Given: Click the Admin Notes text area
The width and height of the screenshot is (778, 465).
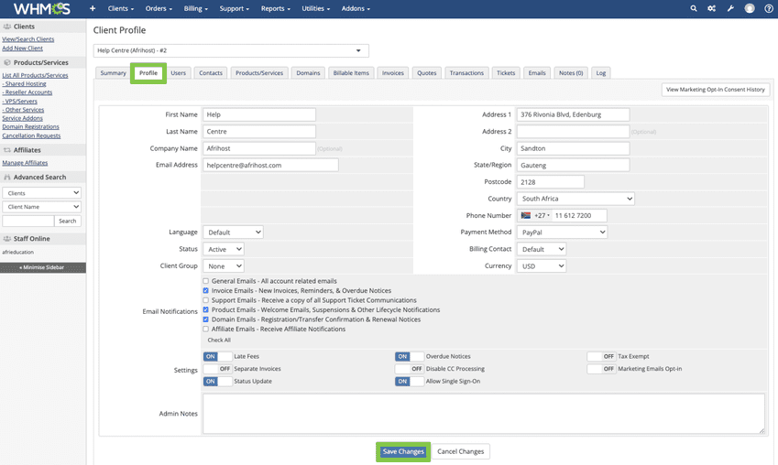Looking at the screenshot, I should point(483,414).
